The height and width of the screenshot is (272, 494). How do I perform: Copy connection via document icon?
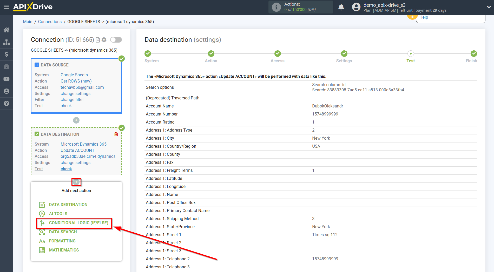coord(98,40)
